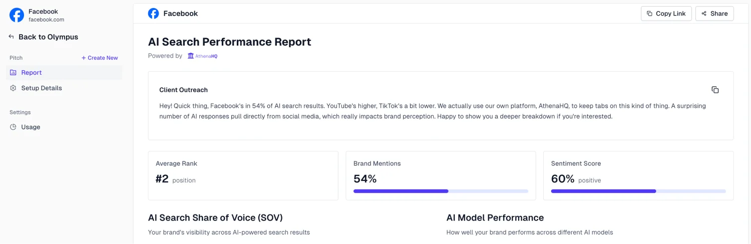
Task: Click the Report chart icon
Action: [x=13, y=73]
